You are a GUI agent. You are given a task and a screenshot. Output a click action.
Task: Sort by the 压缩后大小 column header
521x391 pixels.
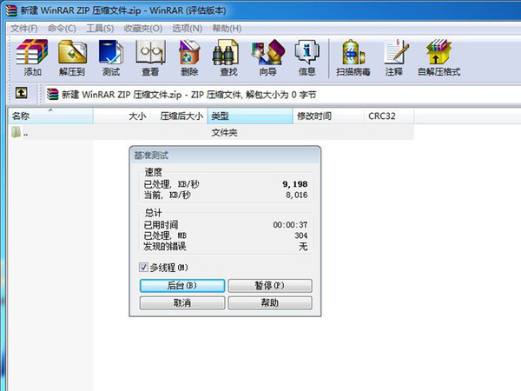point(179,116)
